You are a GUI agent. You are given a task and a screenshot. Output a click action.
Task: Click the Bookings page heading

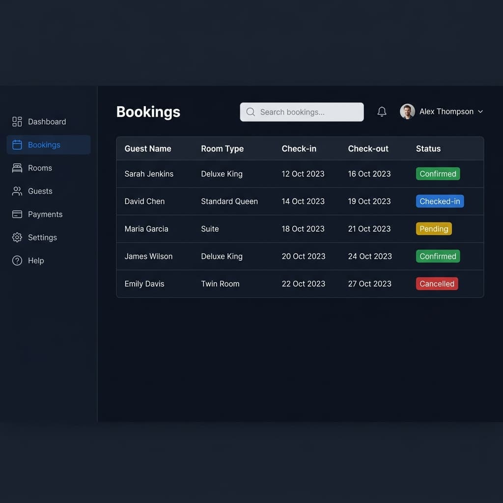(148, 112)
